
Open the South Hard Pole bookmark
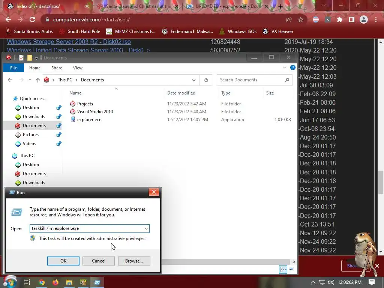(x=80, y=31)
